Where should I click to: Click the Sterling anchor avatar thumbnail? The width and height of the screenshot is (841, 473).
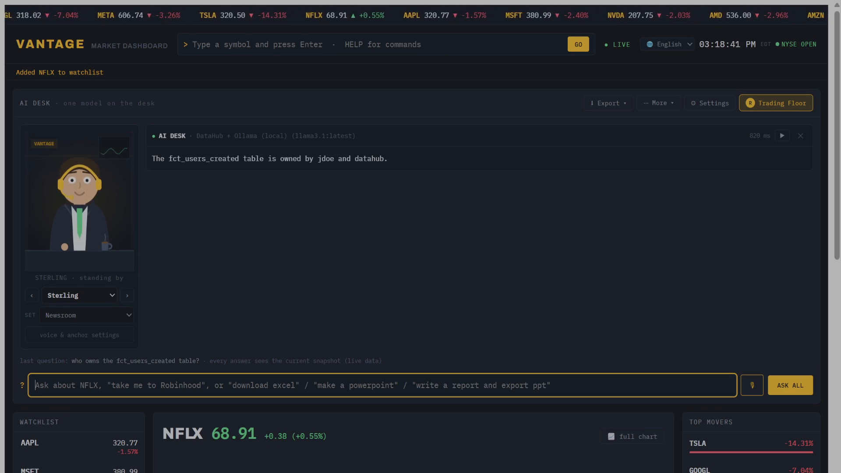pos(79,201)
